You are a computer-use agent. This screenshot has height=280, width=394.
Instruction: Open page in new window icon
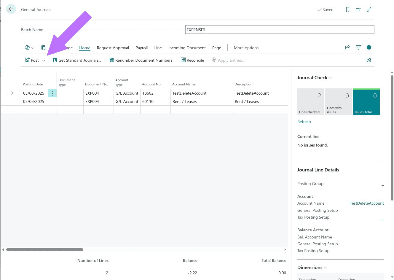pyautogui.click(x=358, y=9)
